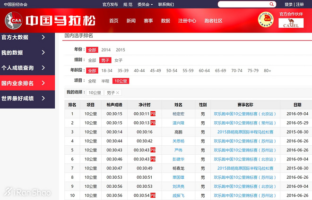Expand the 世界最好成绩 sidebar item

[43, 99]
